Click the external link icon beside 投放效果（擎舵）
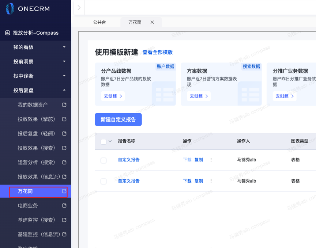The image size is (316, 248). pyautogui.click(x=64, y=119)
